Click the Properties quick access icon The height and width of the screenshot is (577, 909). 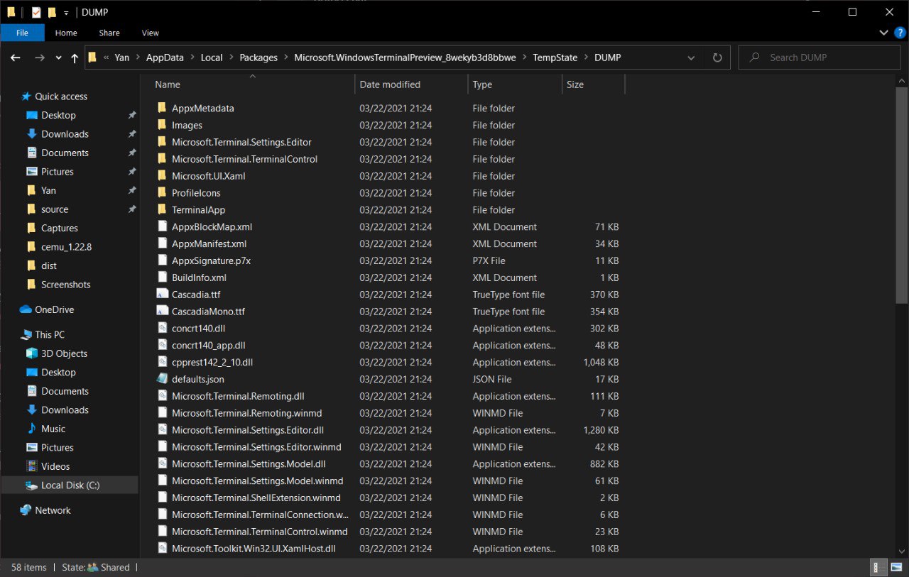tap(36, 12)
